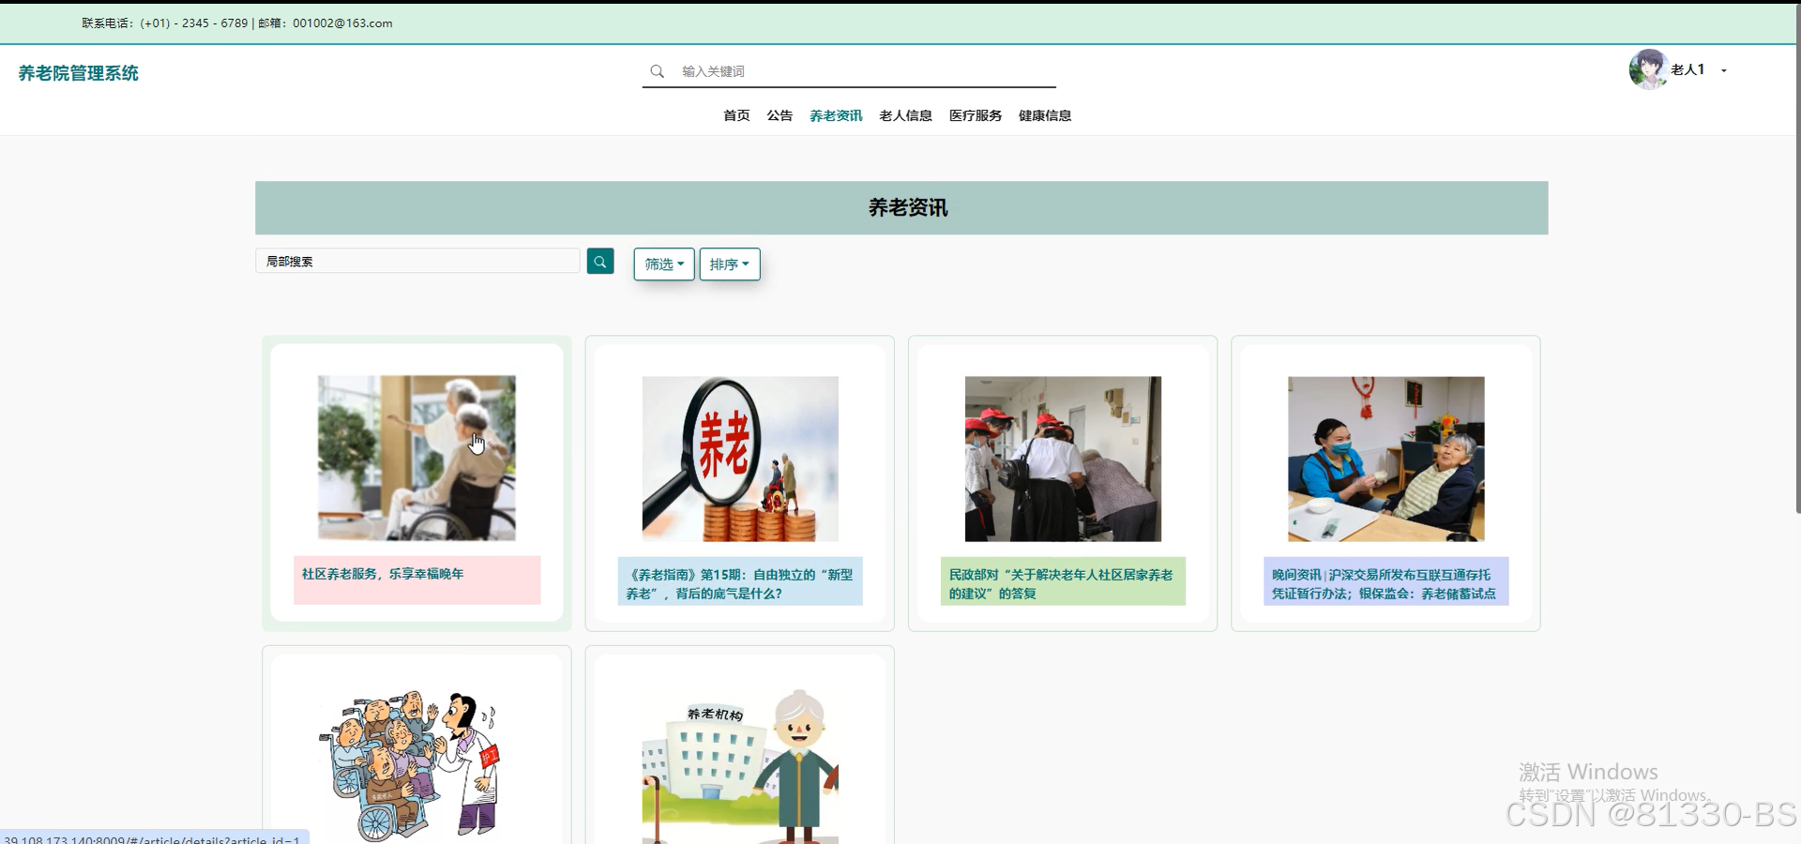The height and width of the screenshot is (844, 1801).
Task: Focus the 局部搜索 input field
Action: pyautogui.click(x=417, y=261)
